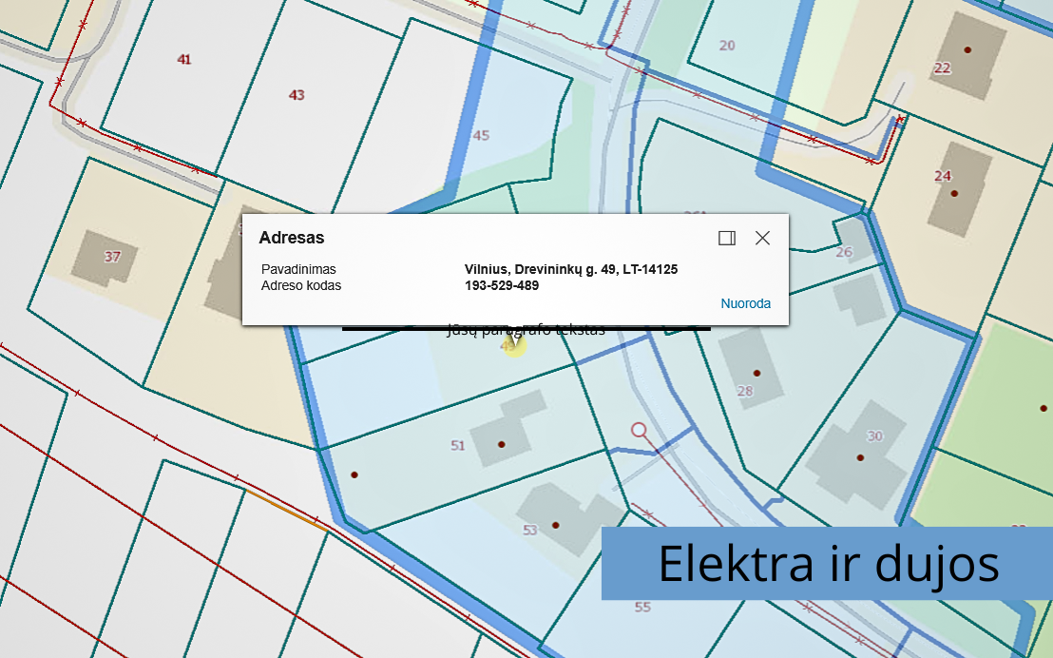Select the building point at number 53

coord(554,525)
